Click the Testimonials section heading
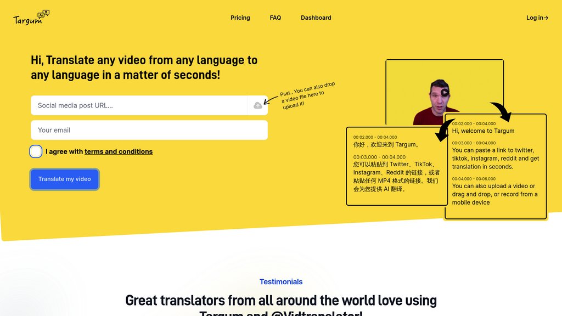Screen dimensions: 562x316 [x=280, y=281]
